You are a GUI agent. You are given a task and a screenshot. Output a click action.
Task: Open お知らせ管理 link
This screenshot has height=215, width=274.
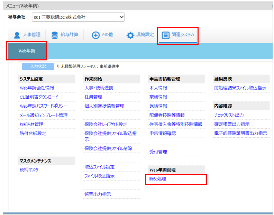click(31, 124)
